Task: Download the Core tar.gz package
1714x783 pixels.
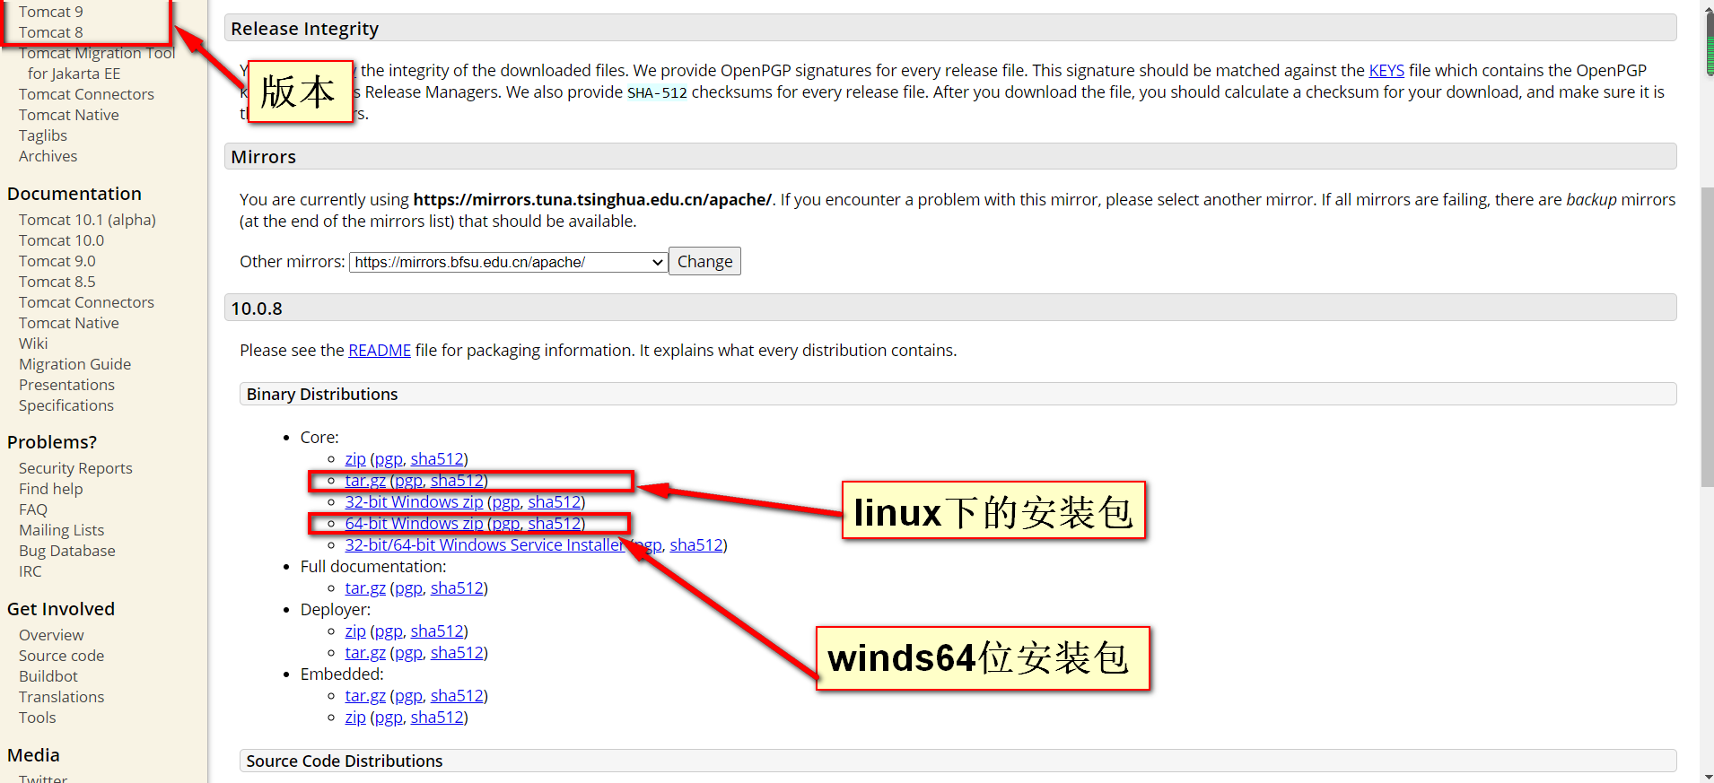Action: click(365, 481)
